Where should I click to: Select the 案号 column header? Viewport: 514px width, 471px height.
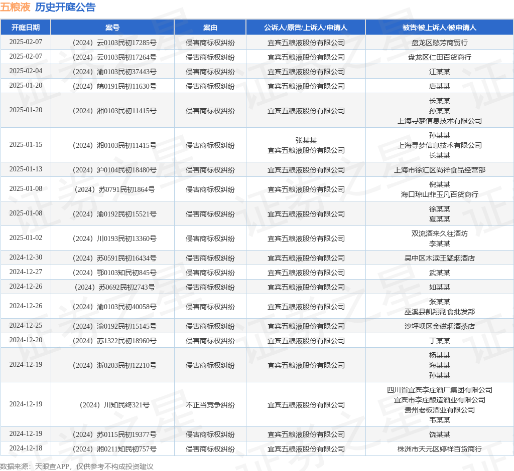tap(112, 28)
